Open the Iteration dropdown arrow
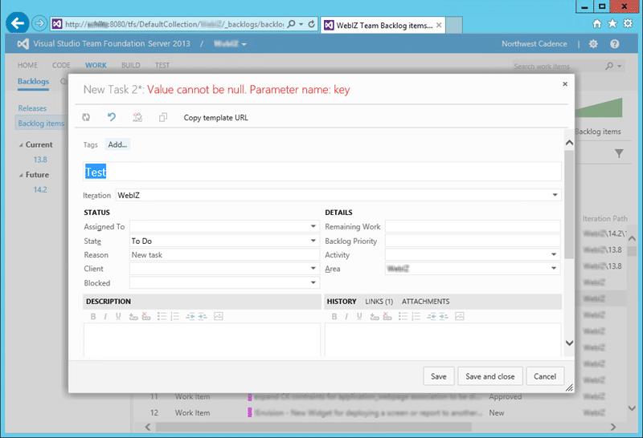Image resolution: width=643 pixels, height=438 pixels. click(x=555, y=195)
